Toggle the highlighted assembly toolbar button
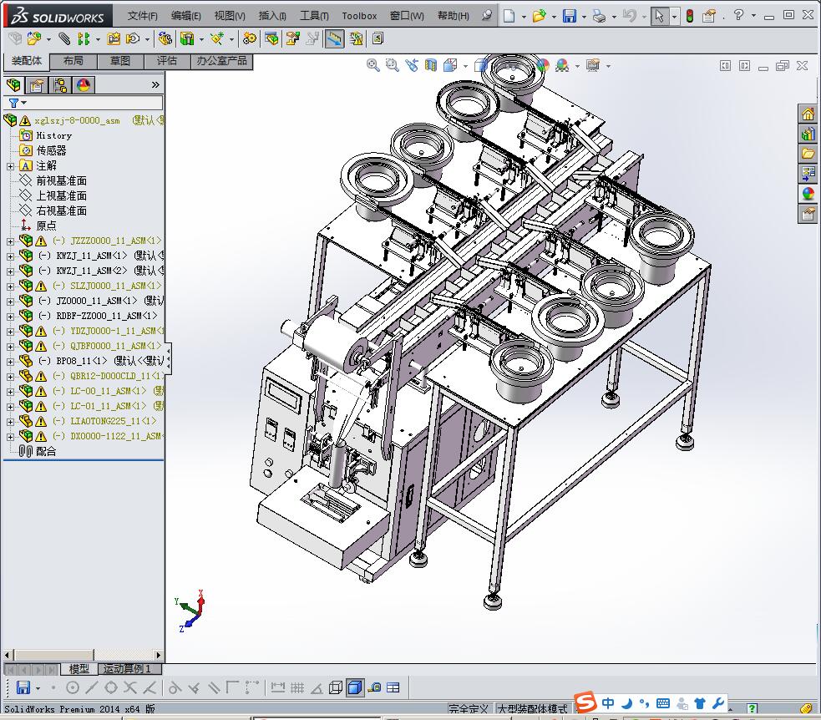The image size is (821, 720). pos(334,38)
